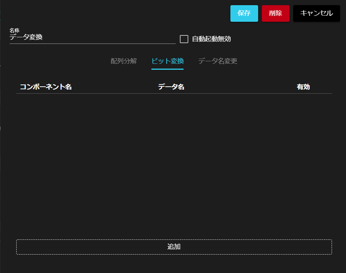Click the 有効 column header
Image resolution: width=346 pixels, height=273 pixels.
tap(303, 87)
